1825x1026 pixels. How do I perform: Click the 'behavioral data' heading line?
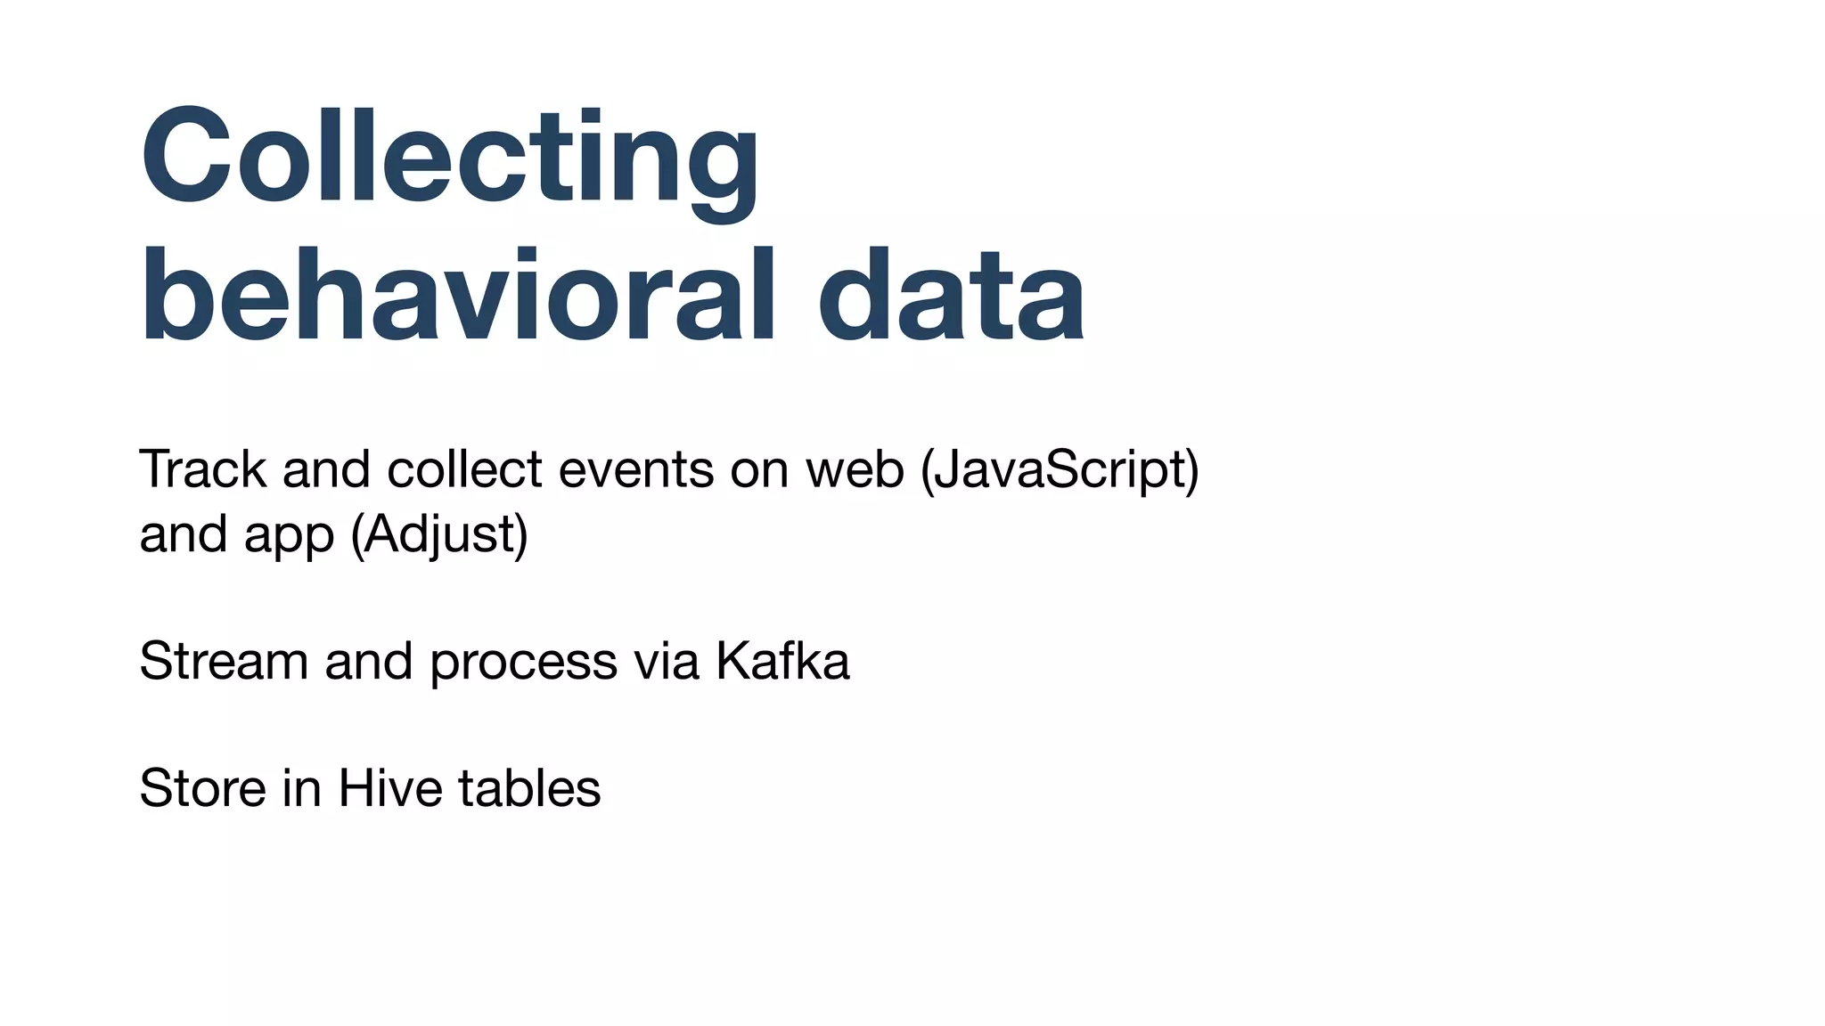613,296
